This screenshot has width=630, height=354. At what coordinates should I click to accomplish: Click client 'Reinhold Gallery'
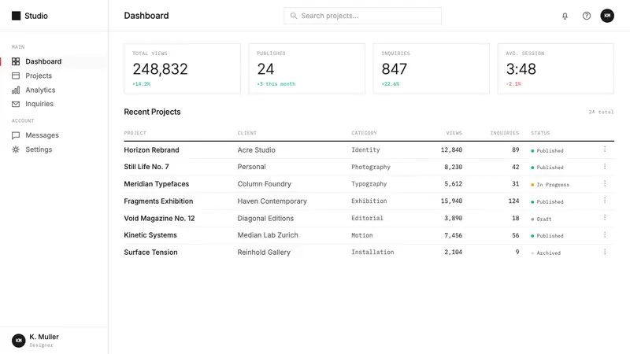264,252
